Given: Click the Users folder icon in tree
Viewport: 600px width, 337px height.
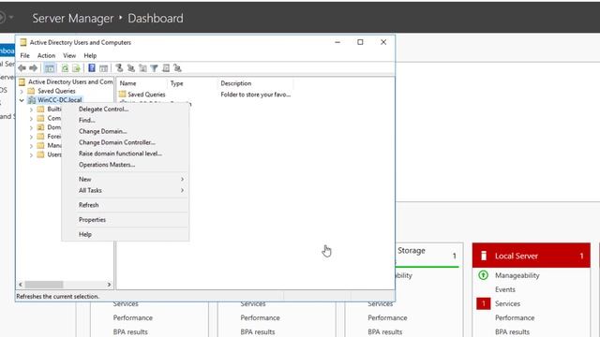Looking at the screenshot, I should pos(40,154).
